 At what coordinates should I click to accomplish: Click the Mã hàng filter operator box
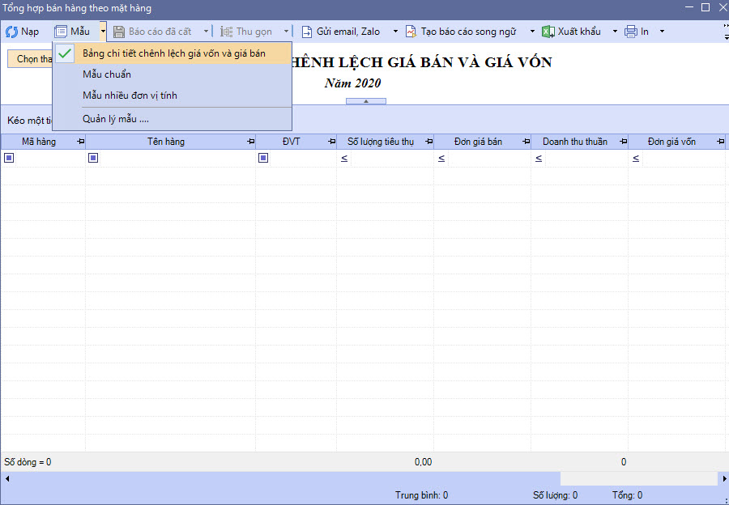click(9, 159)
